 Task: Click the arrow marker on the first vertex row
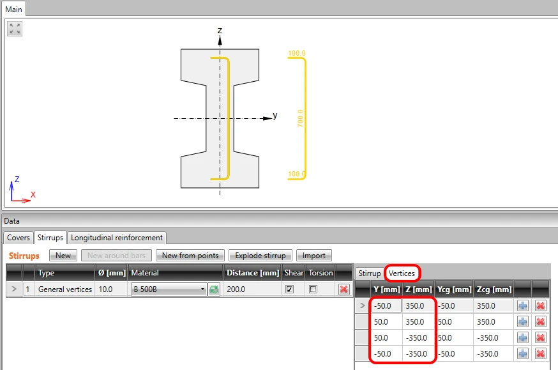click(x=363, y=305)
